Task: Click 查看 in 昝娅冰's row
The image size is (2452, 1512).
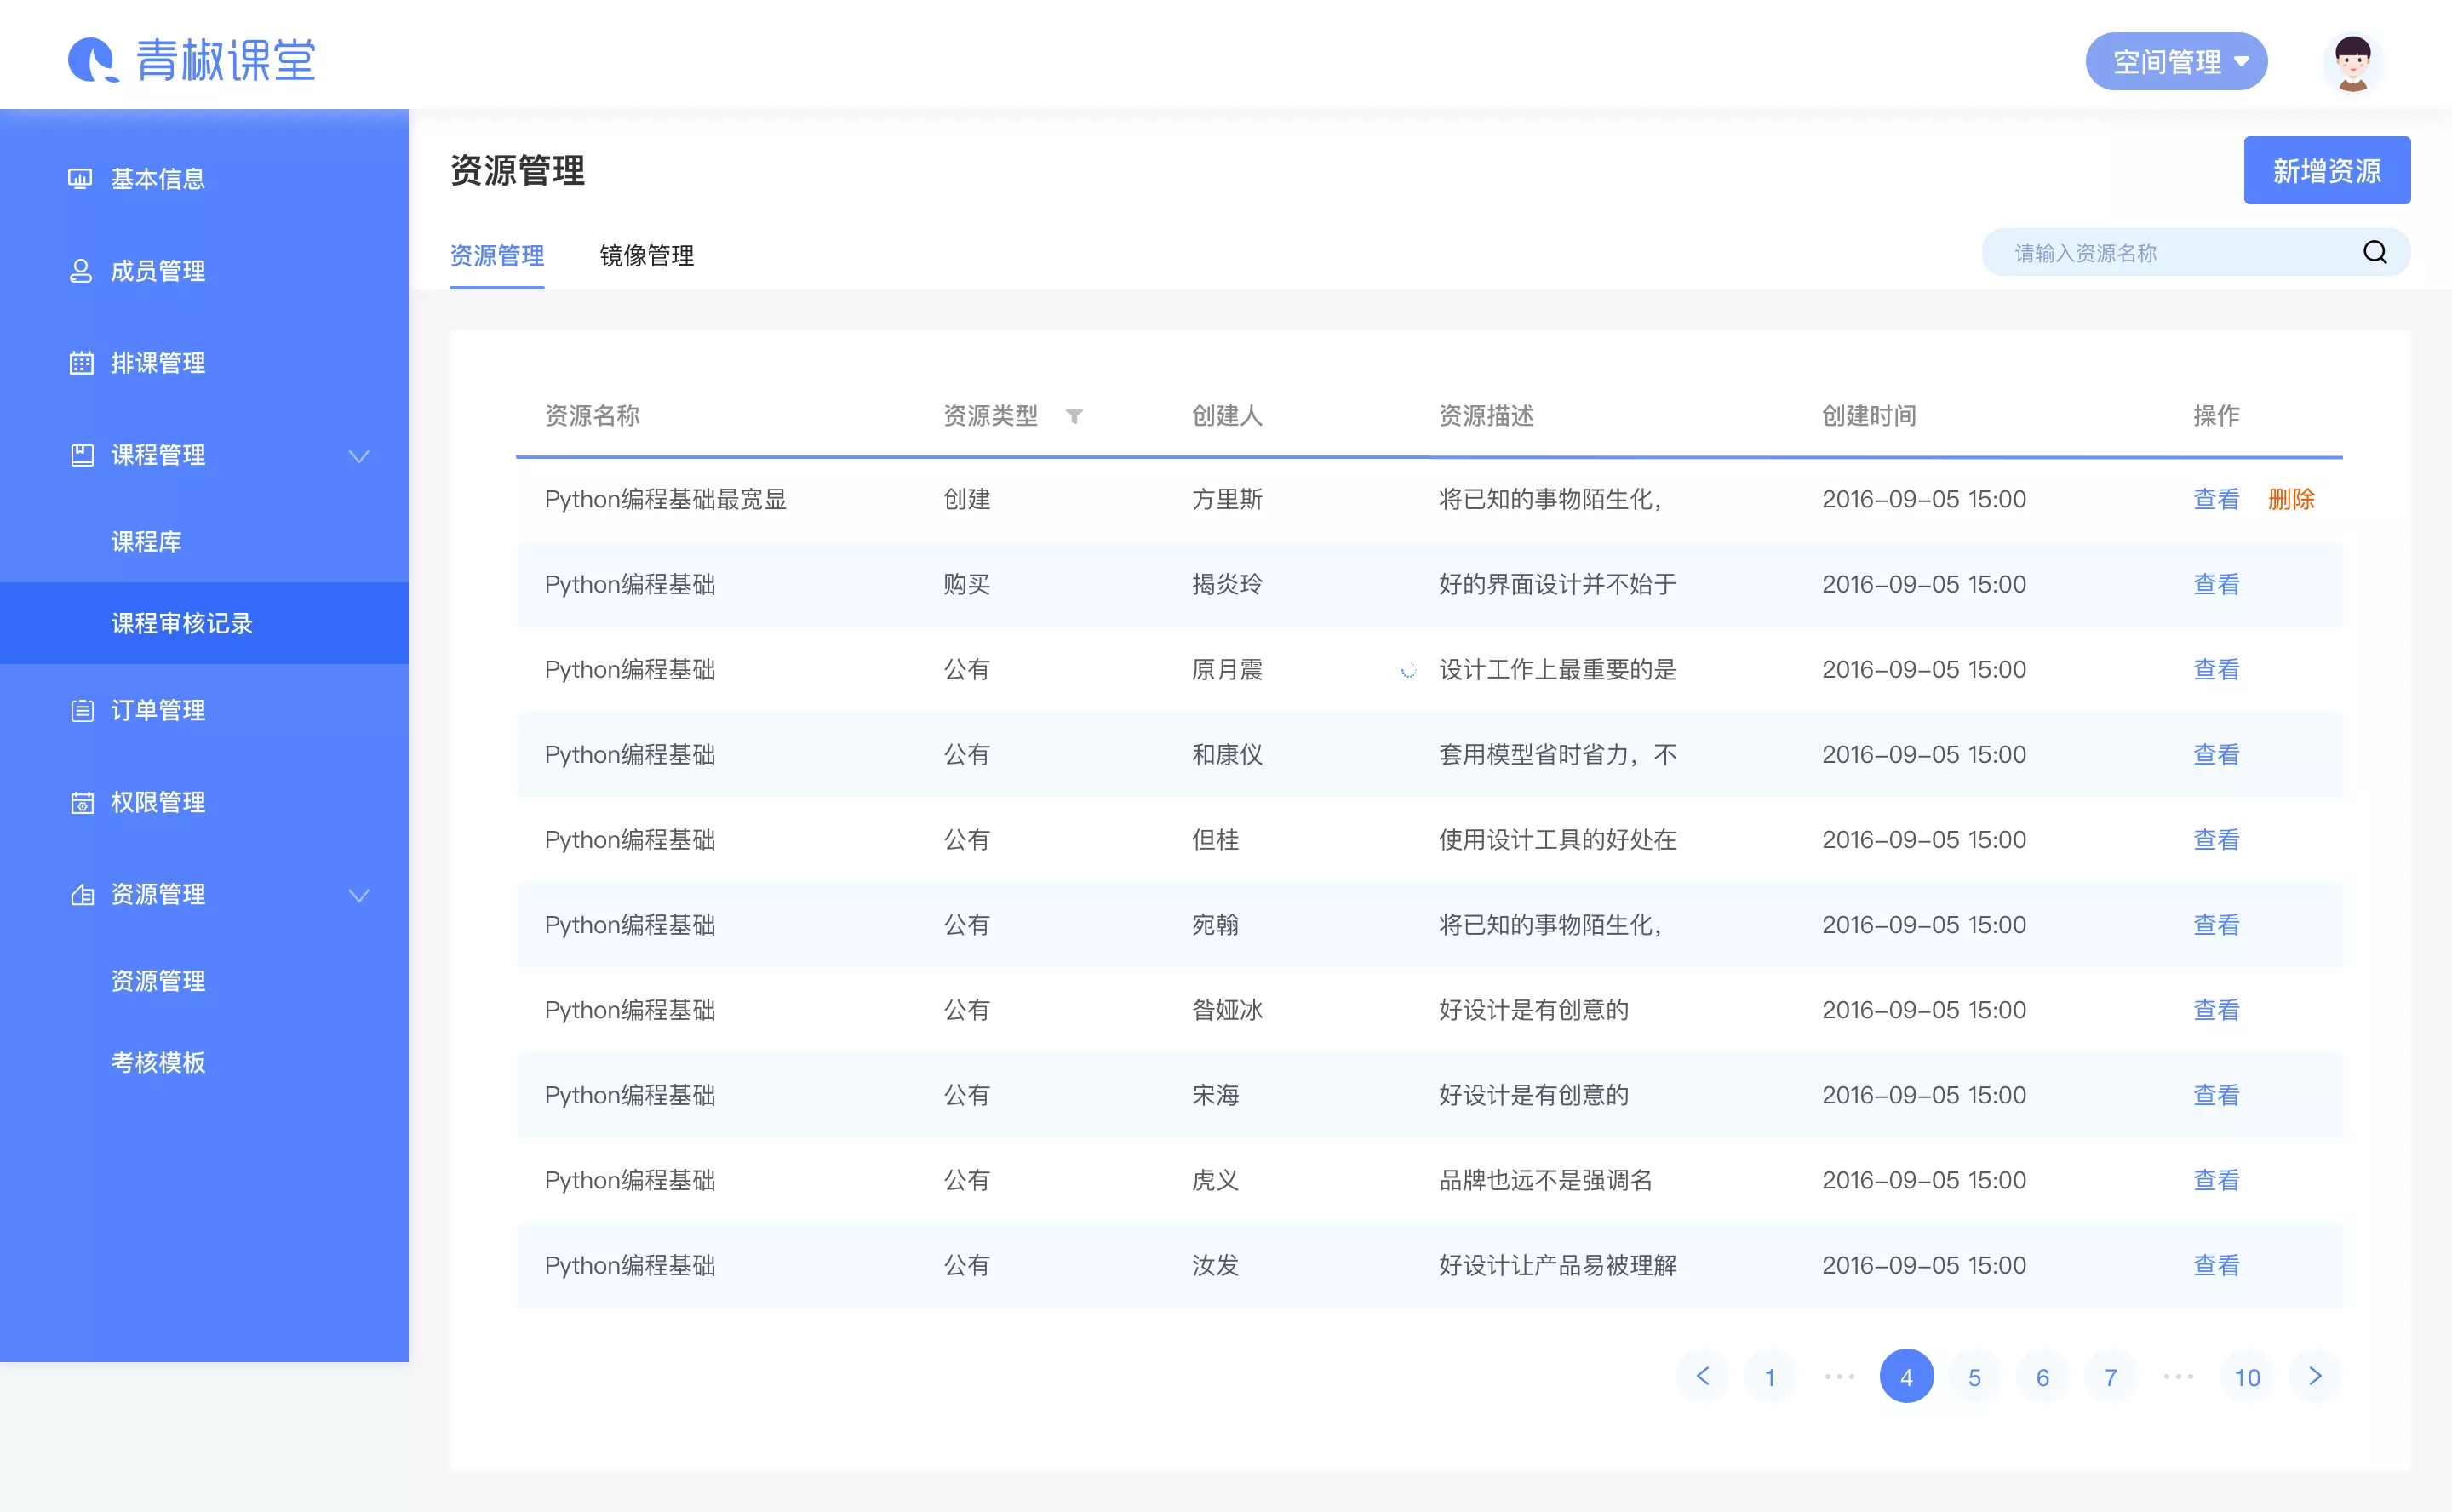Action: [2215, 1010]
